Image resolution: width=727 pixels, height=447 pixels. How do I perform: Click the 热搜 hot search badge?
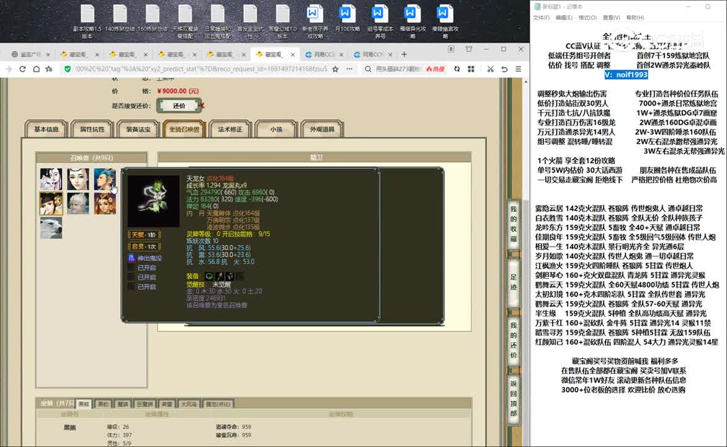435,69
